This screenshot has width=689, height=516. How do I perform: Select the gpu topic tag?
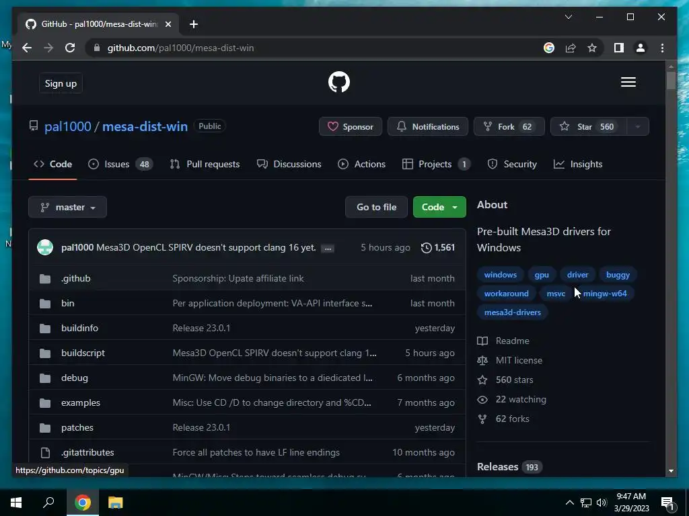[x=542, y=275]
